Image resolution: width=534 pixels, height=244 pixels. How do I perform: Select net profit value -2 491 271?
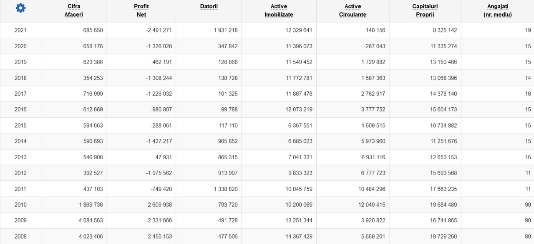tap(159, 30)
